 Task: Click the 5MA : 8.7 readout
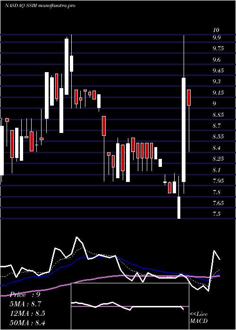[25, 304]
